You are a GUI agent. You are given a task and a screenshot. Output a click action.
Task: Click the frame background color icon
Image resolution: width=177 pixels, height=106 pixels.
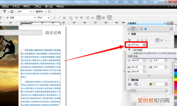130,84
